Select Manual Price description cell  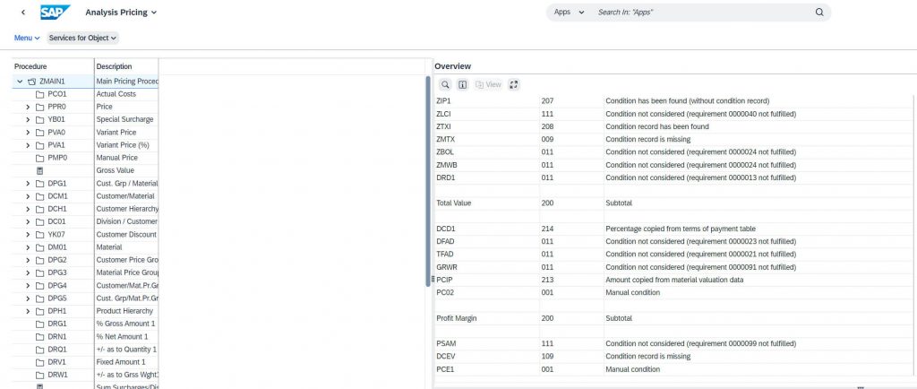point(126,158)
